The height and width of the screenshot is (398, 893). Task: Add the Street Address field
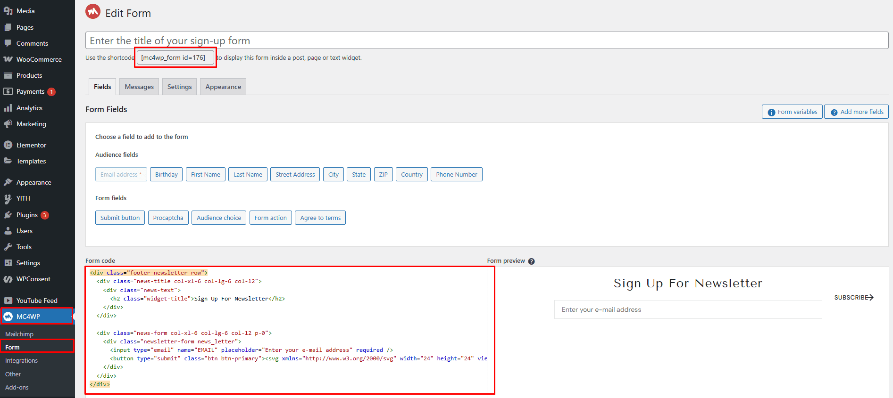pos(295,174)
